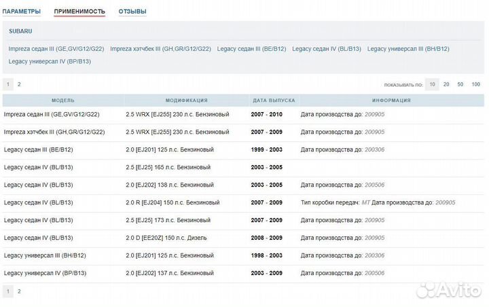Click the МОДИФИКАЦИЯ column header

185,100
